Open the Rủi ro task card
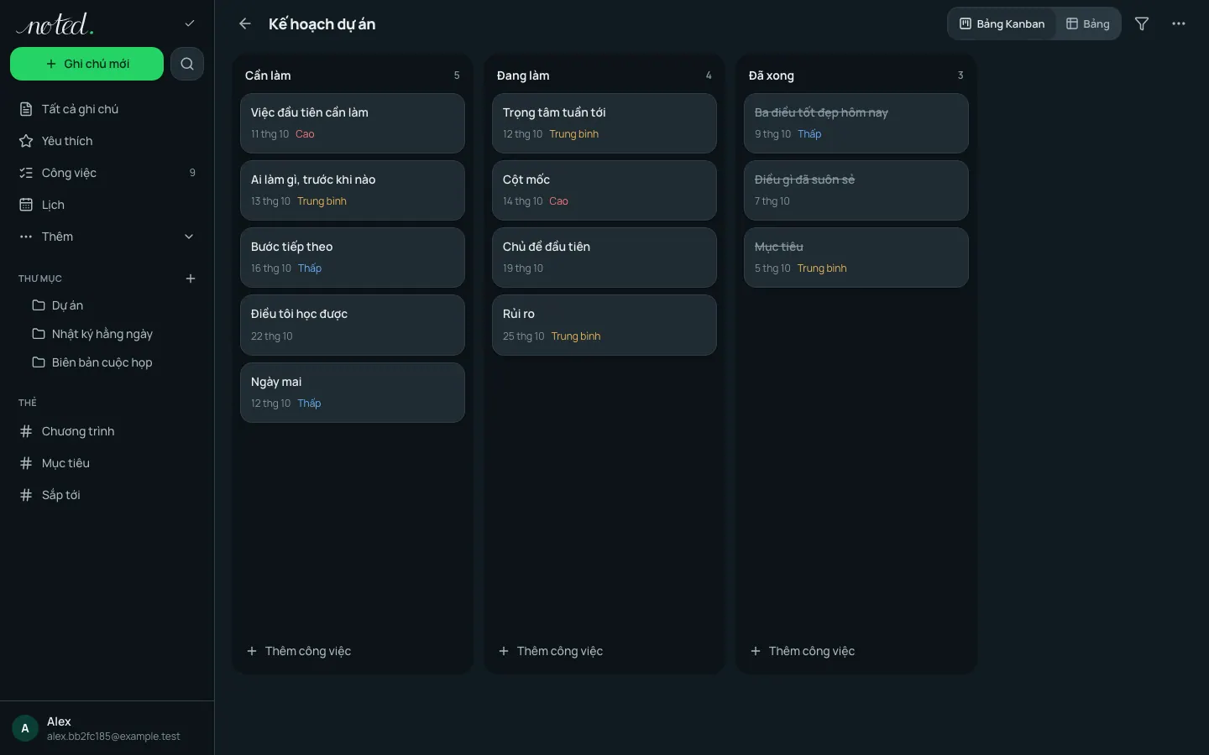Viewport: 1209px width, 755px height. 604,325
